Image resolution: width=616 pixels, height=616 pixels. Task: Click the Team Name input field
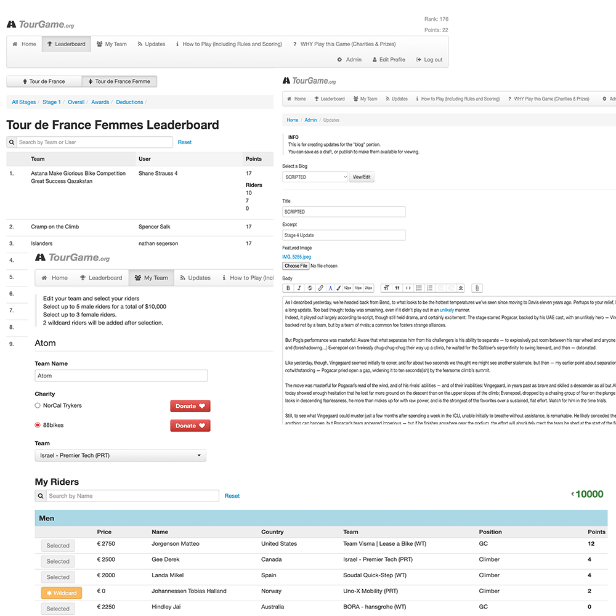coord(121,376)
